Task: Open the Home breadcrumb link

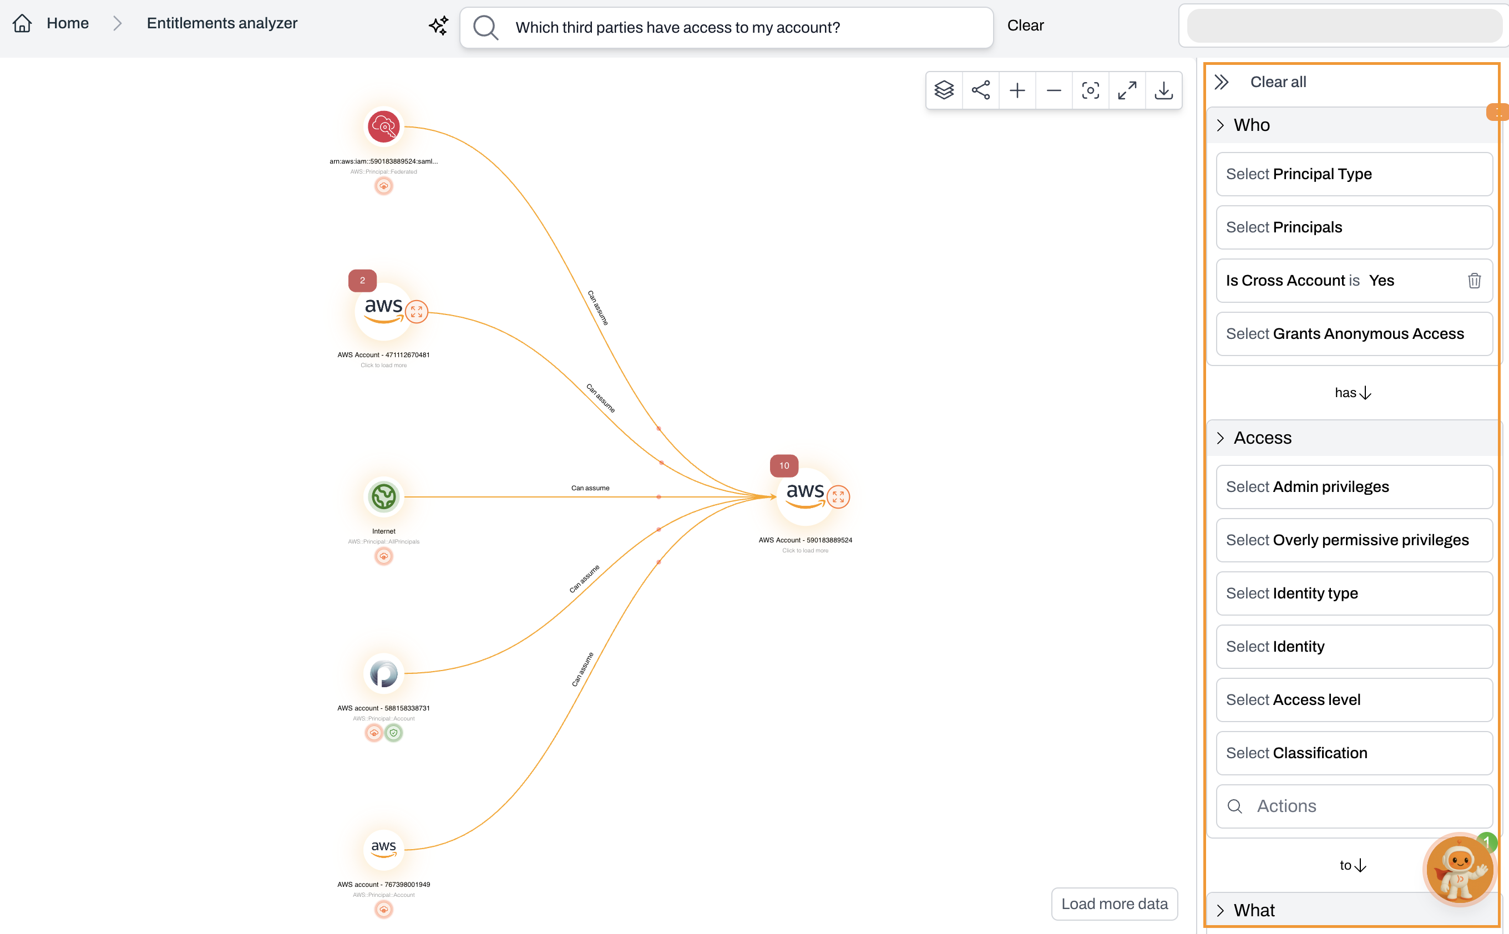Action: pos(68,23)
